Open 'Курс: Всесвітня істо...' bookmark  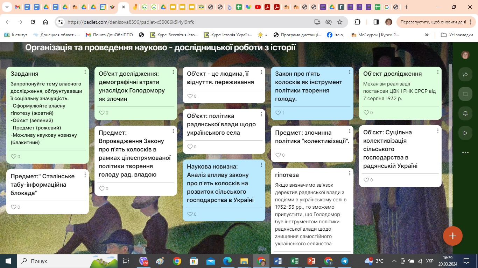pos(174,35)
